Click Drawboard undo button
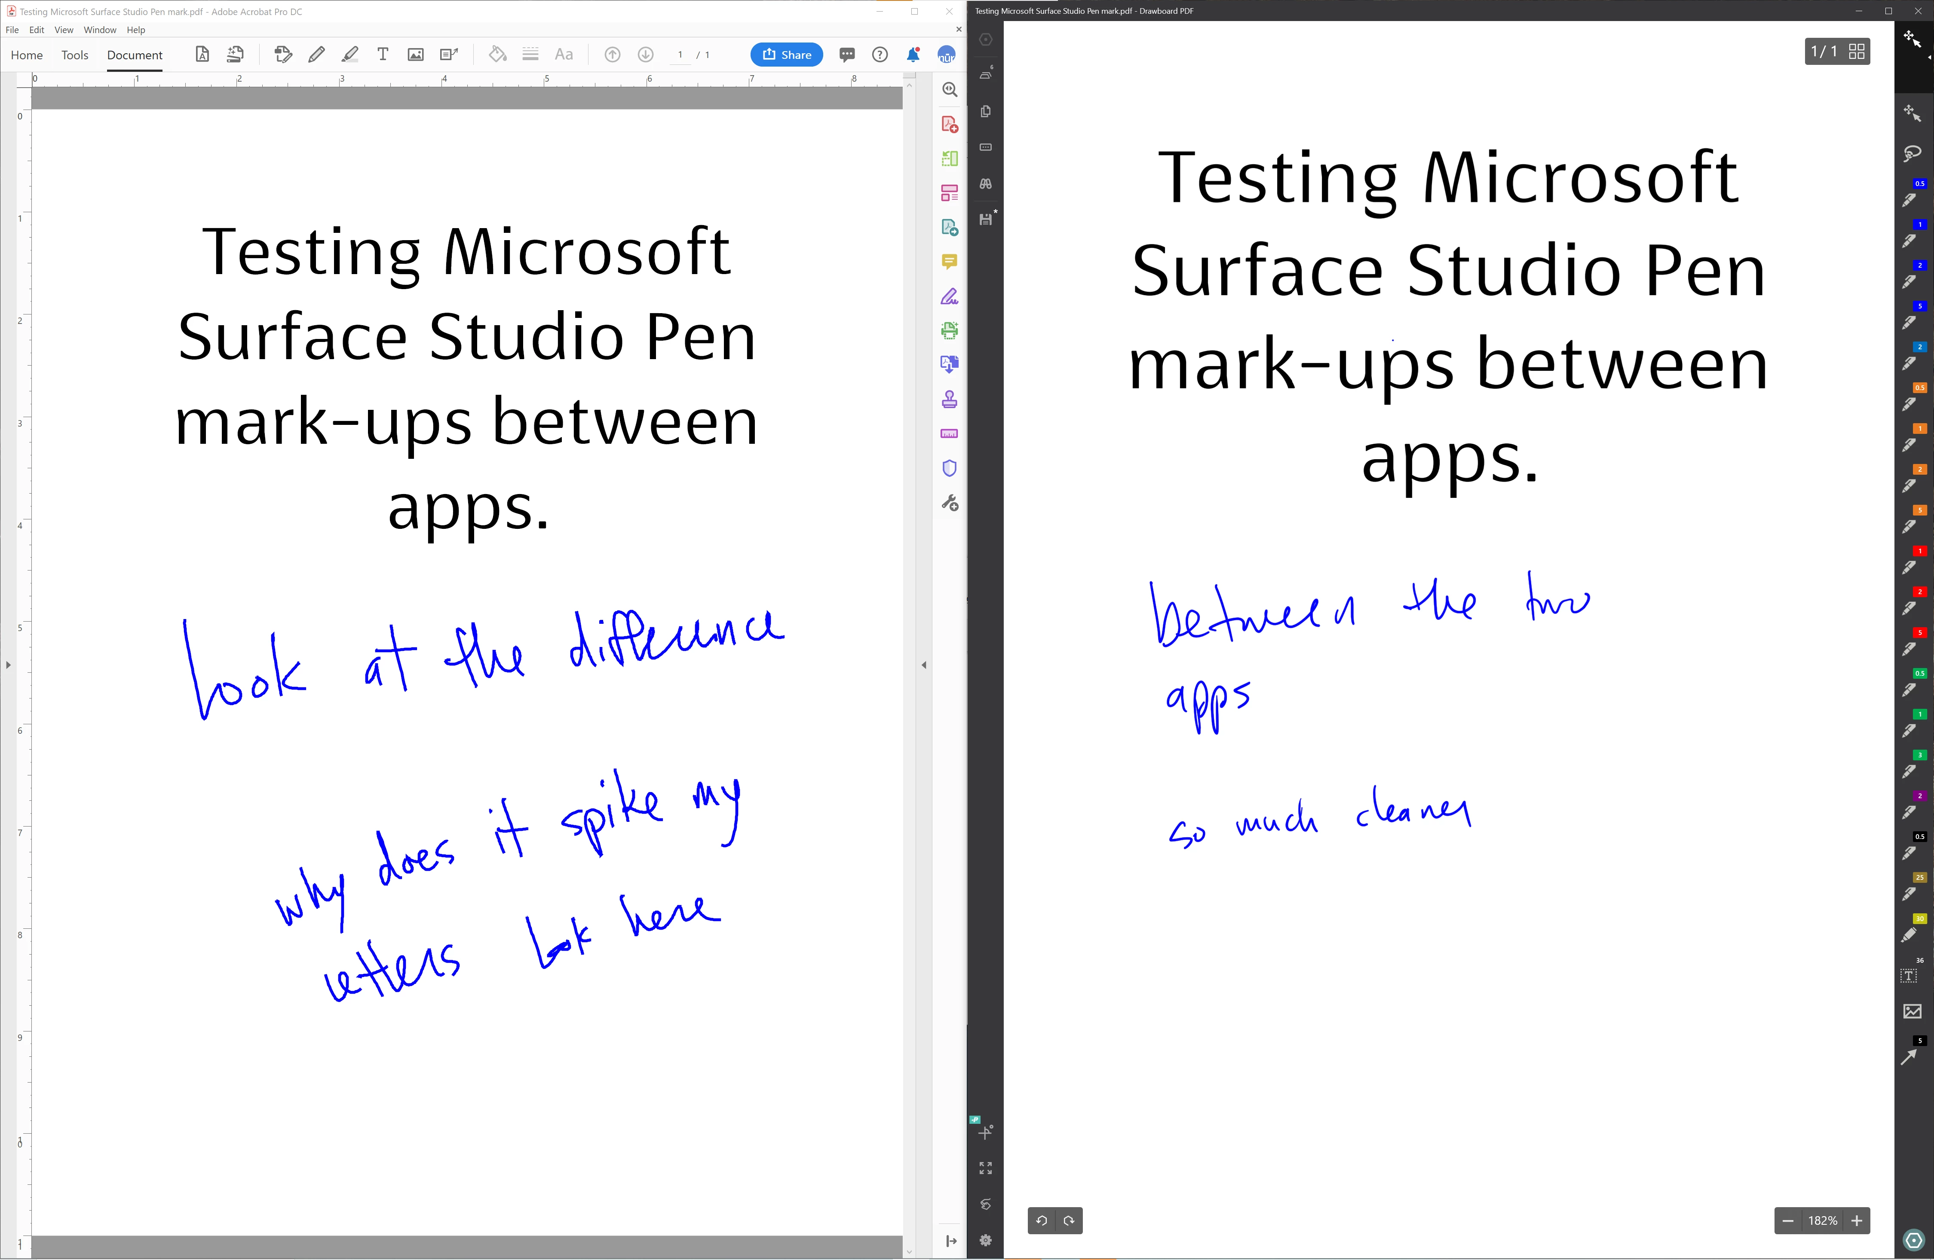 pyautogui.click(x=1042, y=1220)
